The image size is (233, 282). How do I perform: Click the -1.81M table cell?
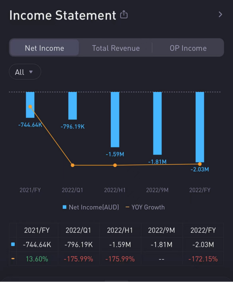(161, 245)
